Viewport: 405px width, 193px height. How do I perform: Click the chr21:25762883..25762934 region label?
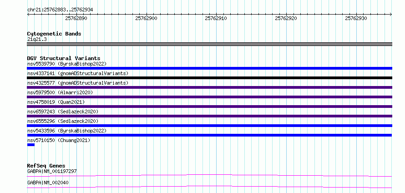60,10
